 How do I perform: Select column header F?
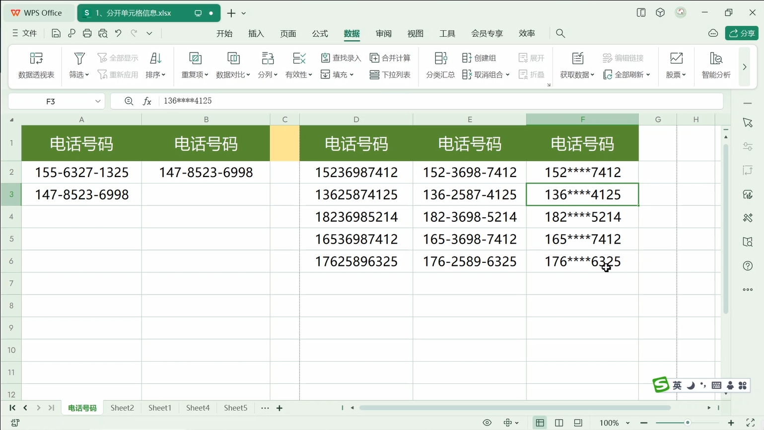pos(582,119)
